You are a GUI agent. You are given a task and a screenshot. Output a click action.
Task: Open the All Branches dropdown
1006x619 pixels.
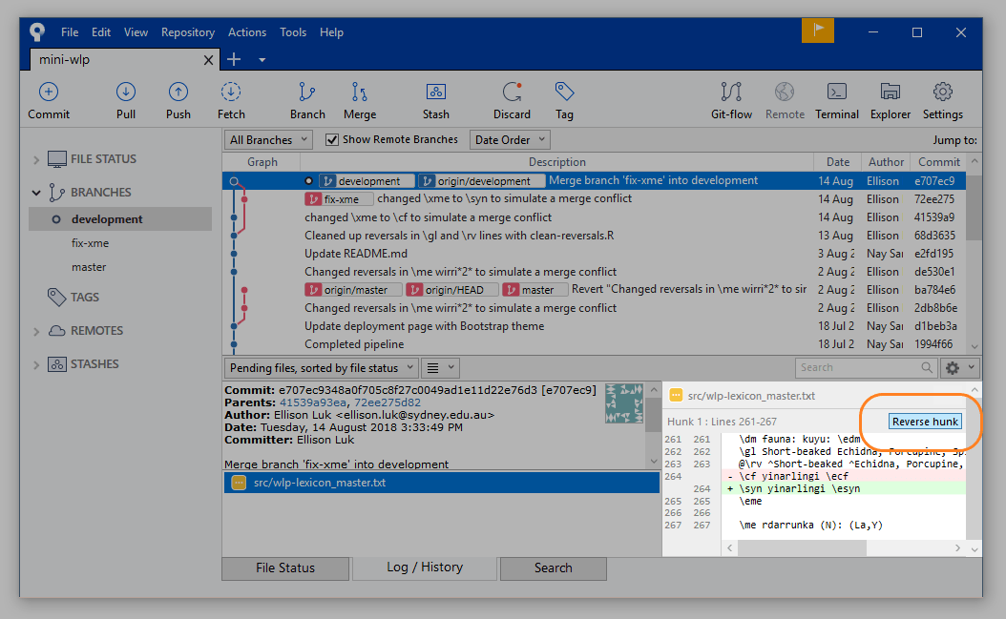[x=267, y=139]
